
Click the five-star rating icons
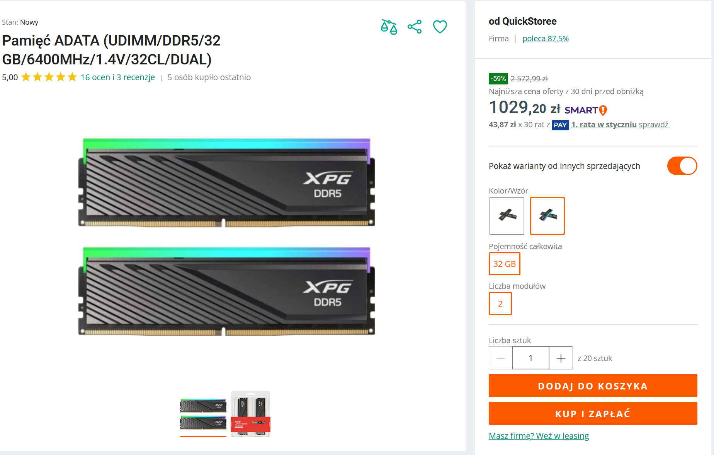pos(49,77)
